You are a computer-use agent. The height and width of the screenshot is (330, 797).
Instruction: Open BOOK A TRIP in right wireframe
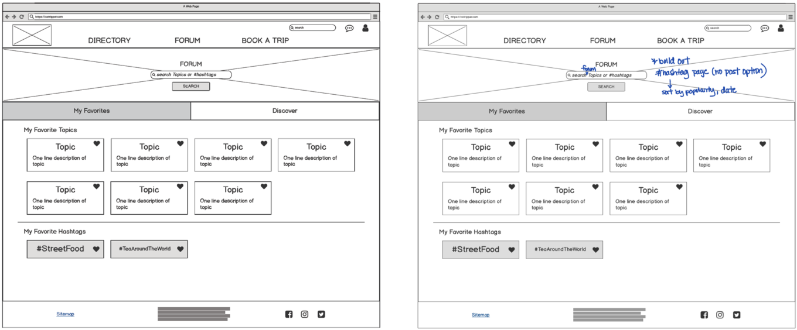(681, 40)
